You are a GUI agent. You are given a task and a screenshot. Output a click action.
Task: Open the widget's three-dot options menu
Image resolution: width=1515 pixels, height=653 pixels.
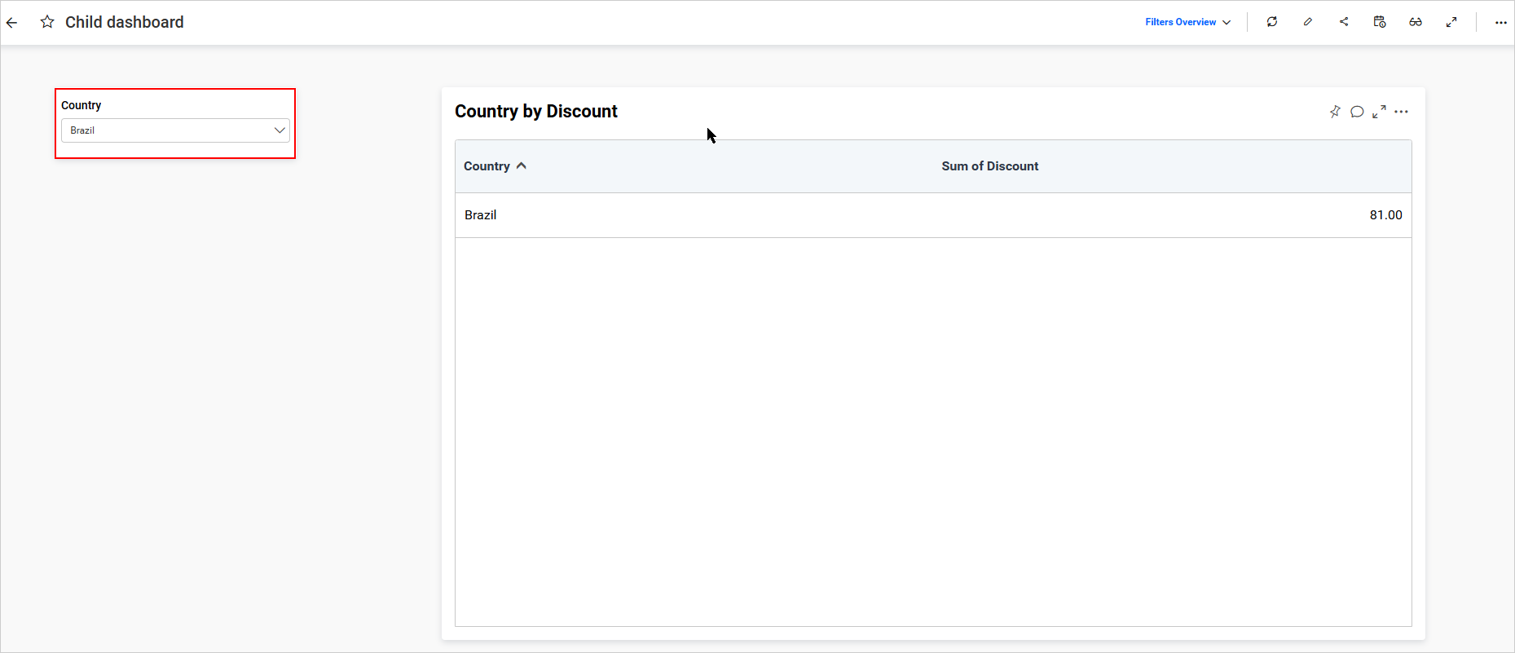point(1401,112)
